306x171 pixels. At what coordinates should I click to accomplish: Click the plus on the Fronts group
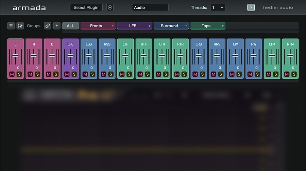pos(113,26)
